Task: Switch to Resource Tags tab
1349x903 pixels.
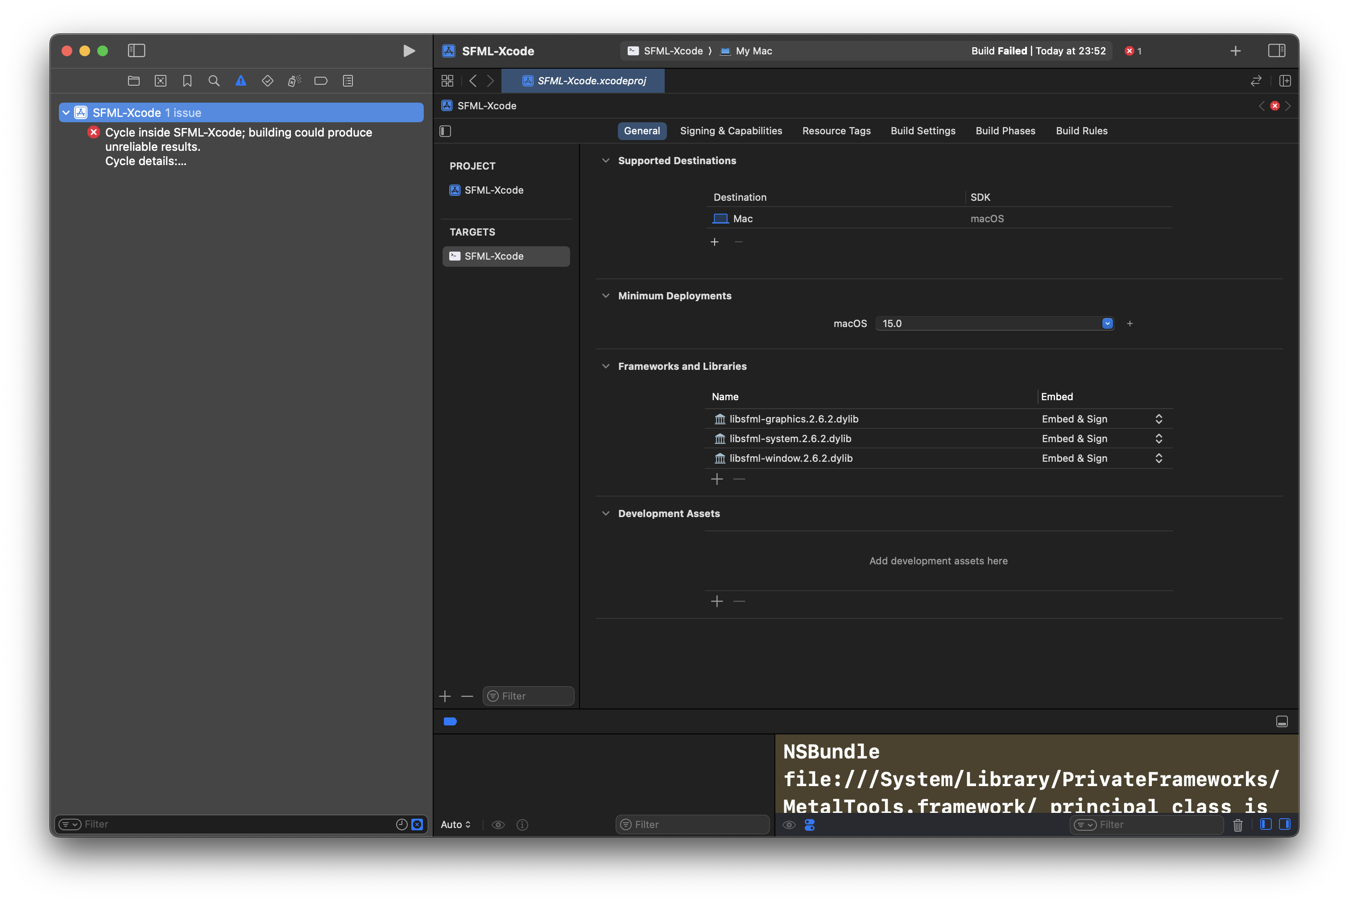Action: tap(836, 131)
